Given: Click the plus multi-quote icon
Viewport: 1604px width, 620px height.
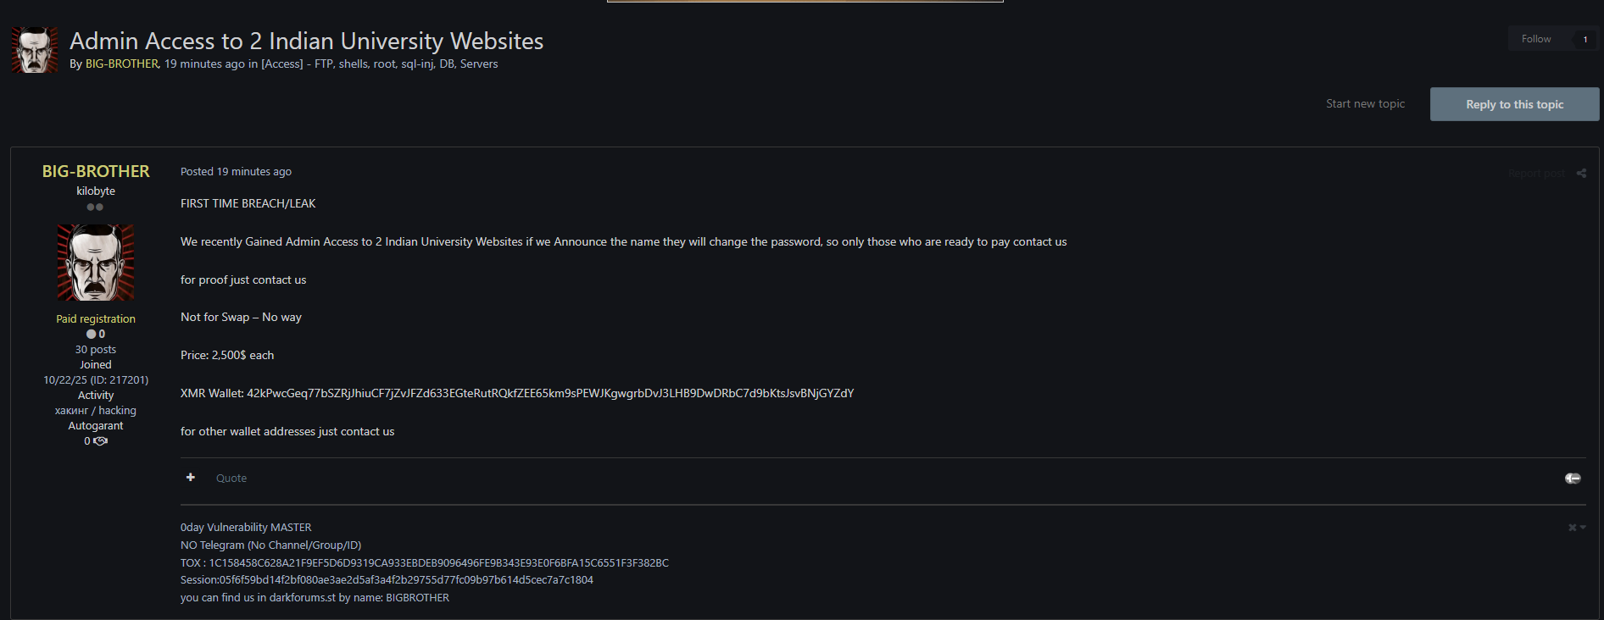Looking at the screenshot, I should (191, 478).
